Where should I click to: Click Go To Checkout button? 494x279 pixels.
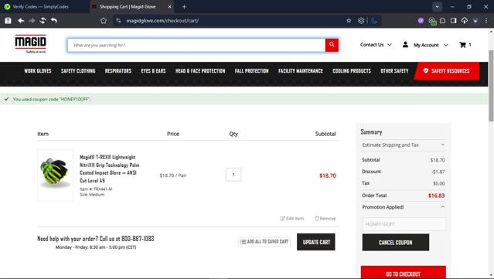pos(404,273)
